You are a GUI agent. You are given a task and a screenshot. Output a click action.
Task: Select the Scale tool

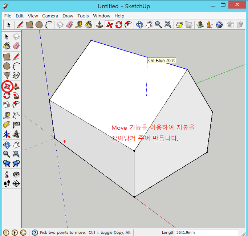[7, 105]
